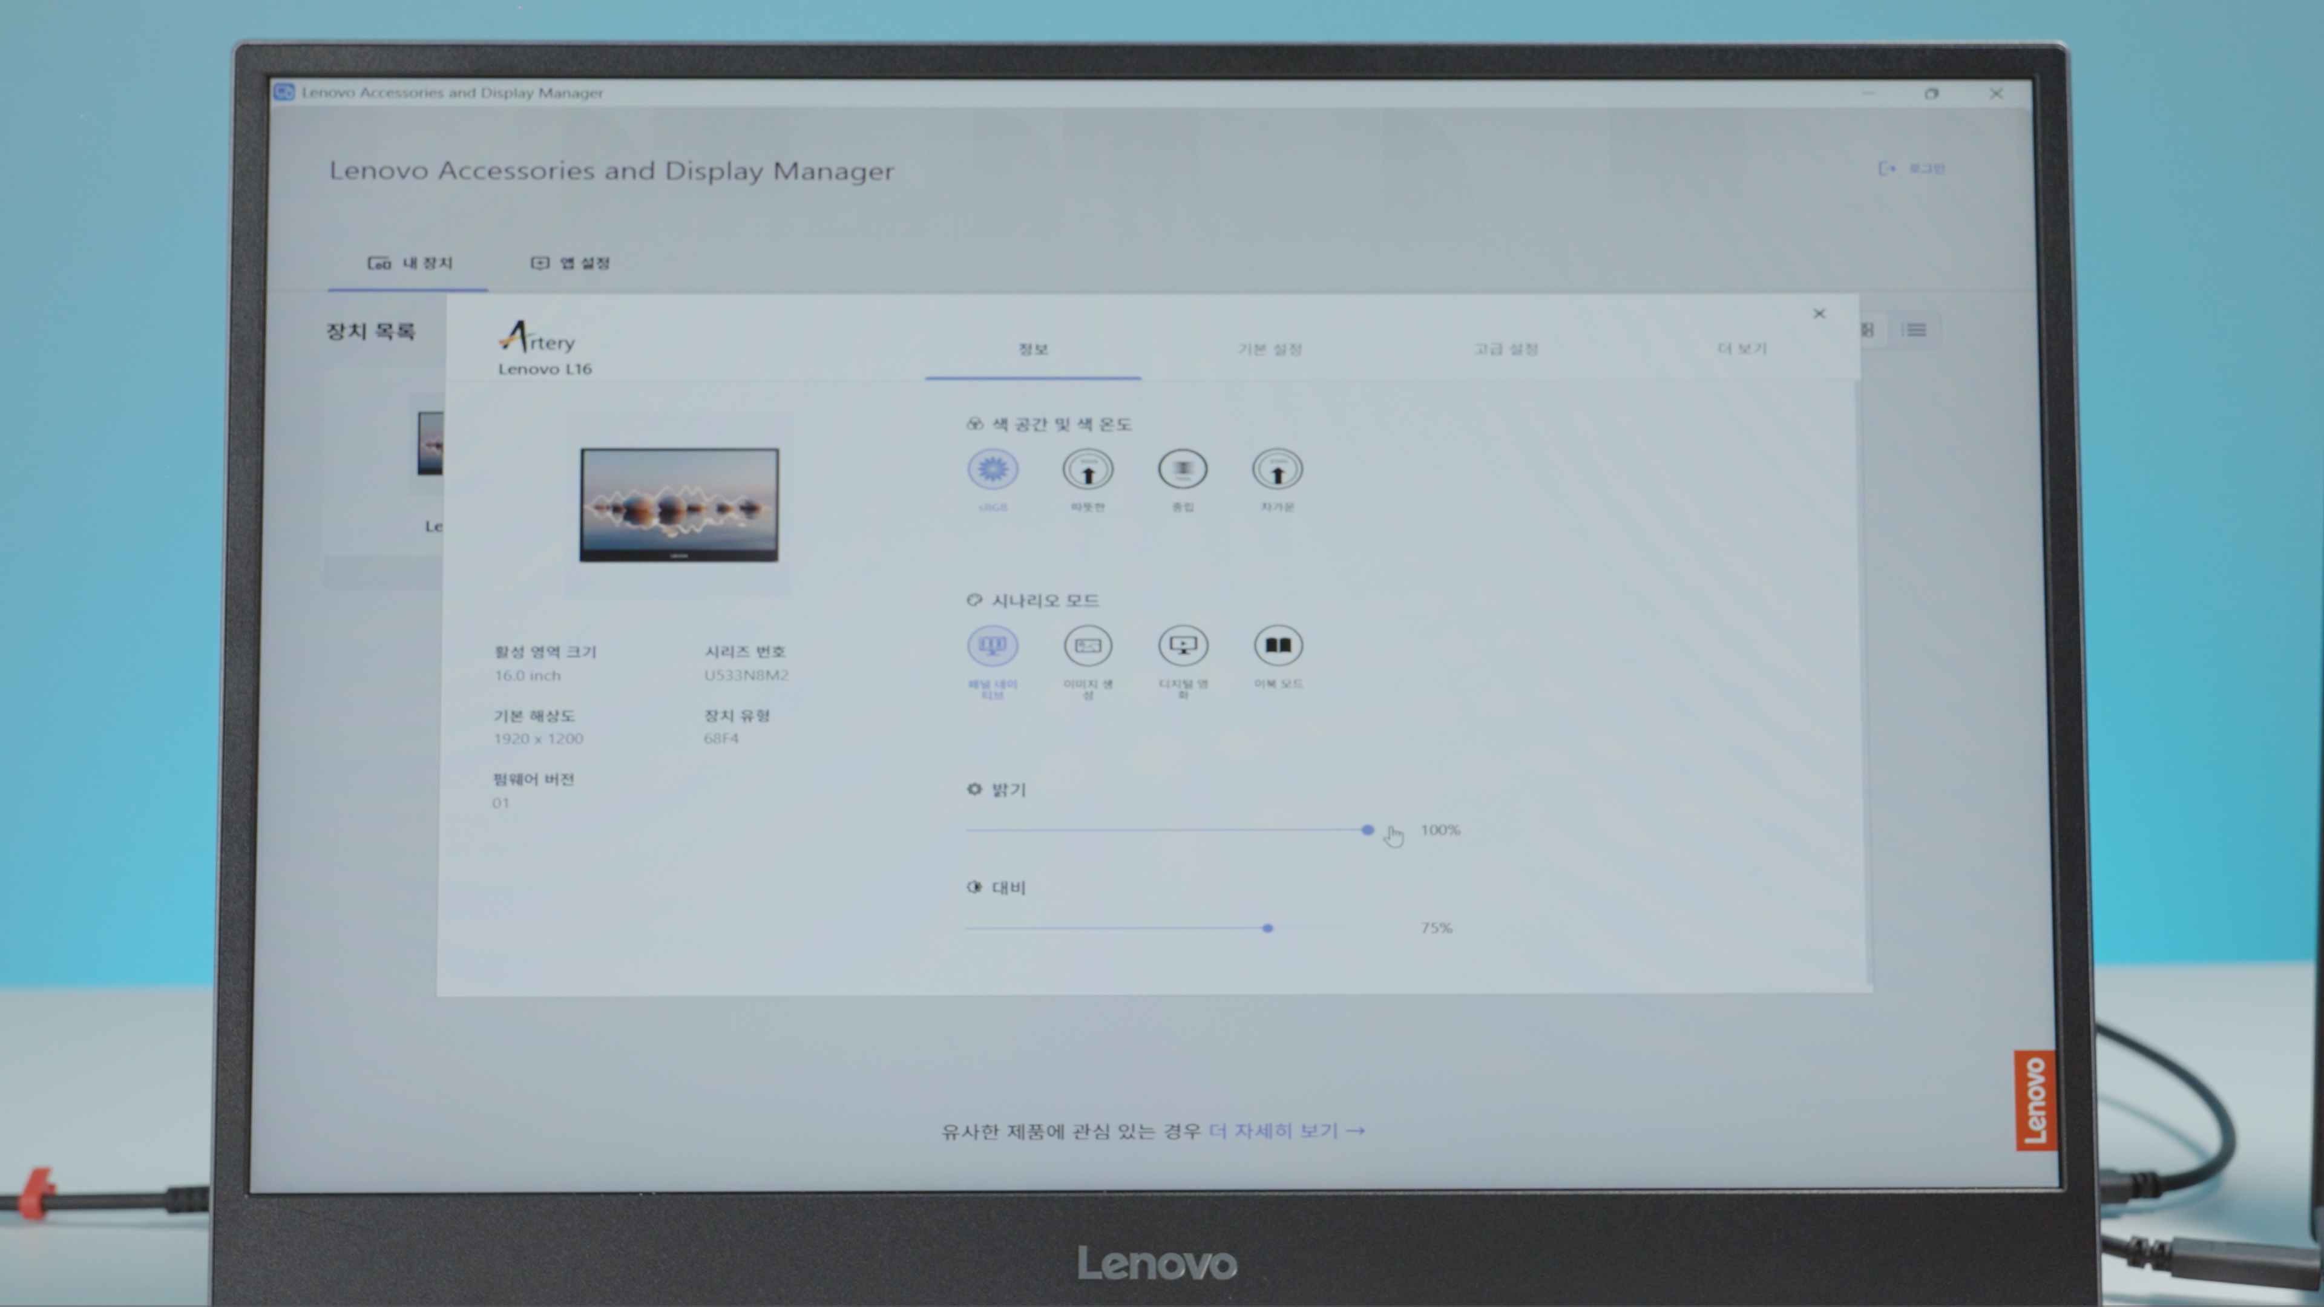Click the 색 공간 및 색 온도 heading
This screenshot has height=1307, width=2324.
pyautogui.click(x=1062, y=424)
